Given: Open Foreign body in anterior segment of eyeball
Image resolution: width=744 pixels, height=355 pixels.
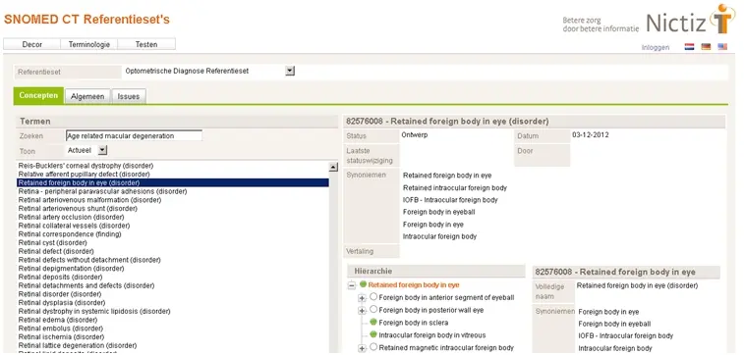Looking at the screenshot, I should pos(446,297).
